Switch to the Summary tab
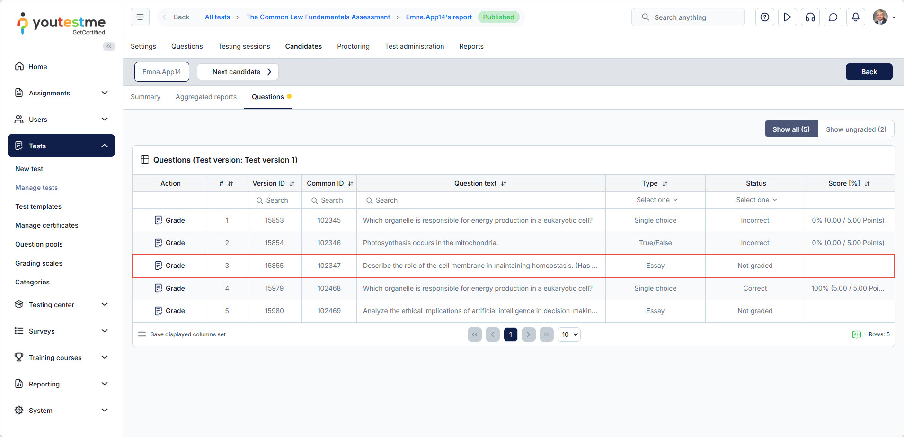The height and width of the screenshot is (437, 904). click(x=145, y=97)
